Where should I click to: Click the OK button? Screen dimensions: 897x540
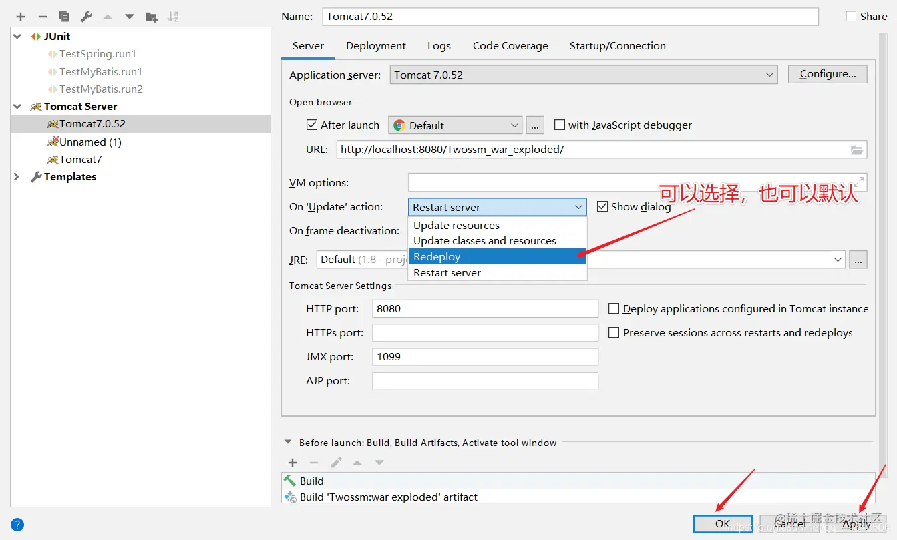click(723, 524)
